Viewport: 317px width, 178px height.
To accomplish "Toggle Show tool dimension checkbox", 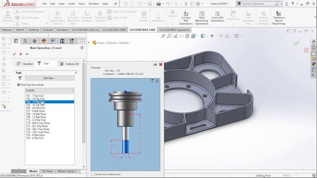I will pyautogui.click(x=93, y=174).
